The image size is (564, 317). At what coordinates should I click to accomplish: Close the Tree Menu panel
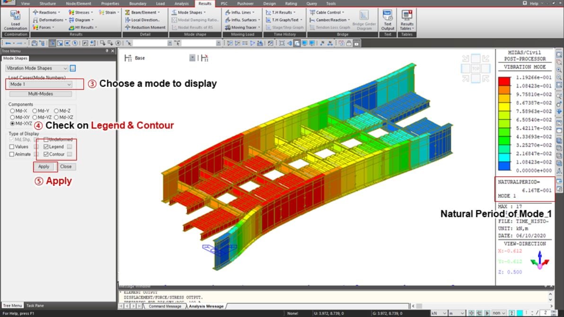[x=113, y=51]
